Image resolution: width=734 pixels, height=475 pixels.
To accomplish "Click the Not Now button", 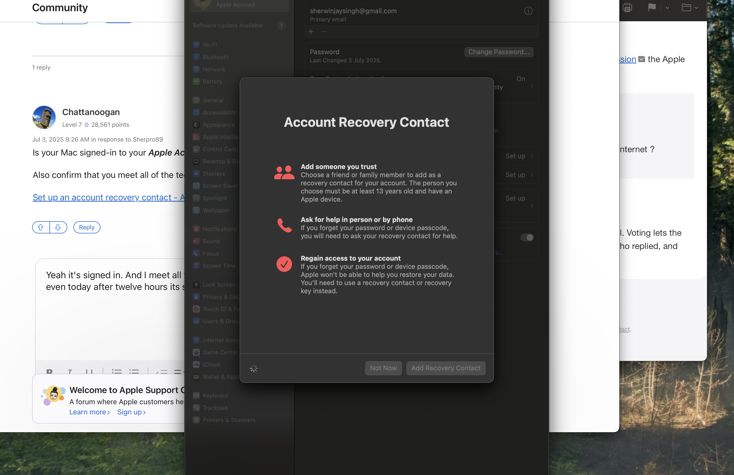I will [x=383, y=368].
